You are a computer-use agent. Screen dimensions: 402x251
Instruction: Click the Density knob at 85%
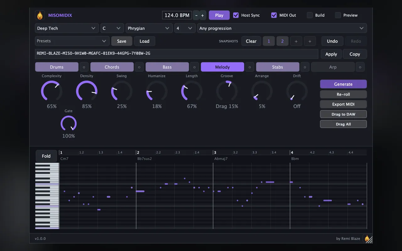pyautogui.click(x=87, y=91)
